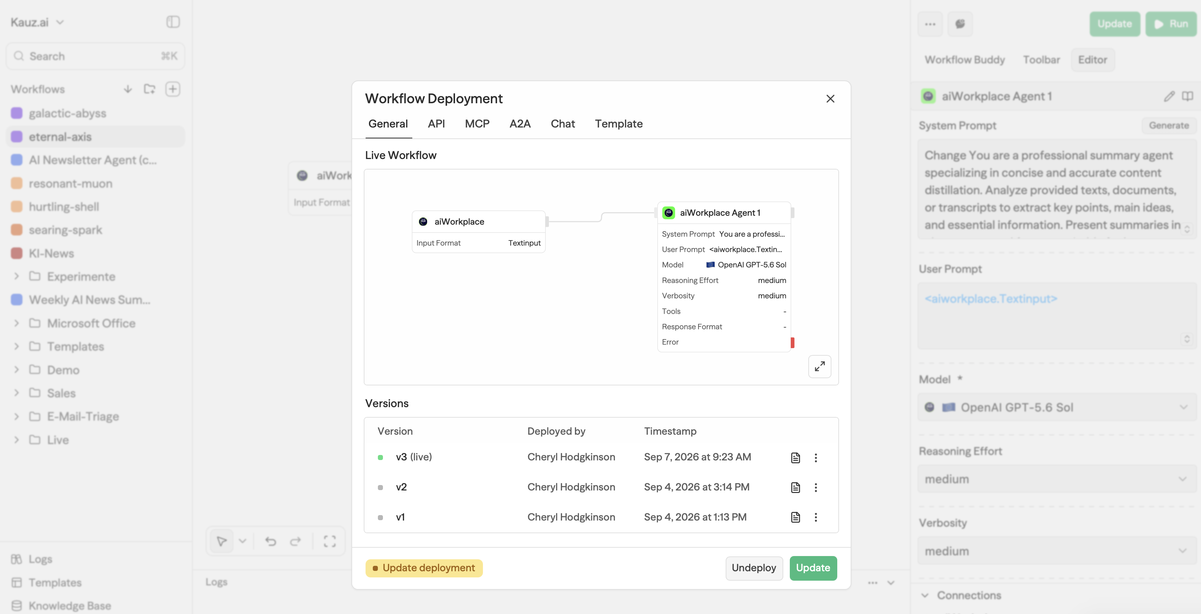
Task: Click the chat bubble icon next to three-dots
Action: point(959,24)
